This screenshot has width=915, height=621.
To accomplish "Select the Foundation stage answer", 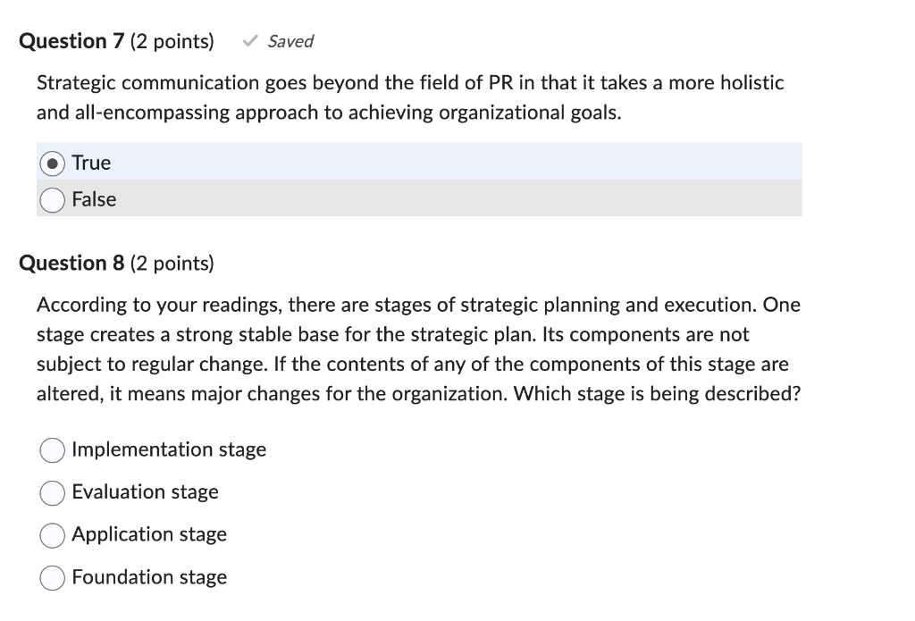I will point(52,578).
